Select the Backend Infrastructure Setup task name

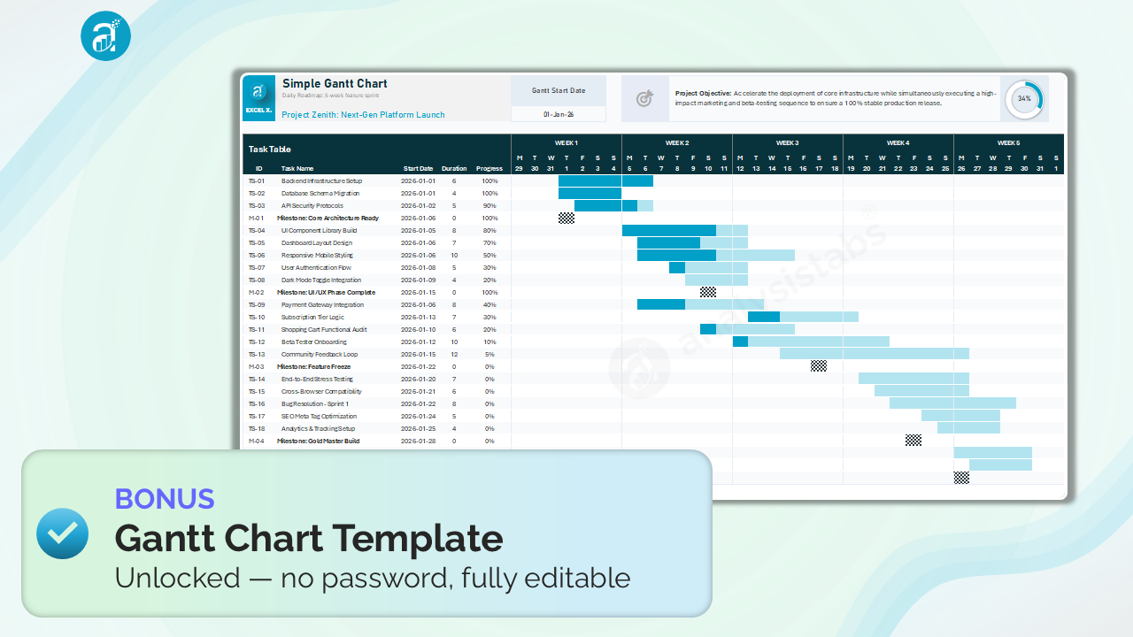(x=322, y=180)
